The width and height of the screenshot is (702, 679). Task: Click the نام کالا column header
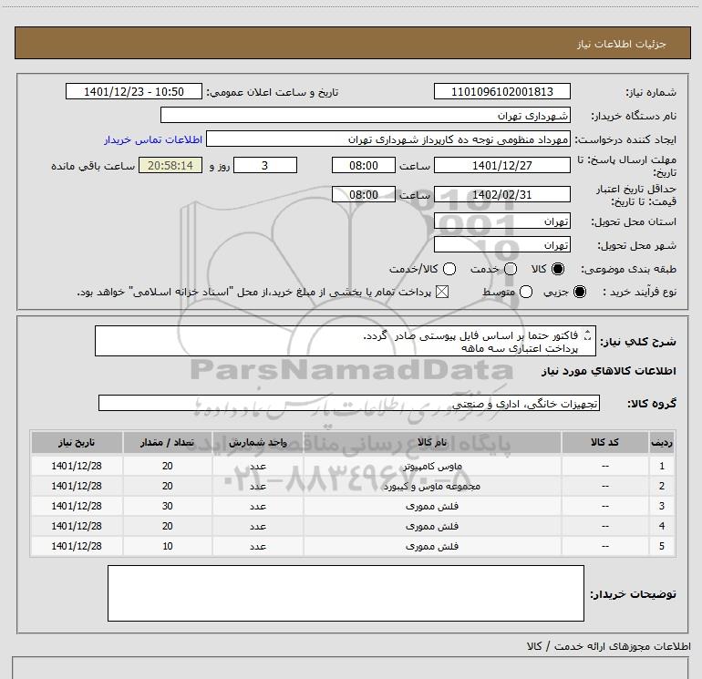coord(432,442)
